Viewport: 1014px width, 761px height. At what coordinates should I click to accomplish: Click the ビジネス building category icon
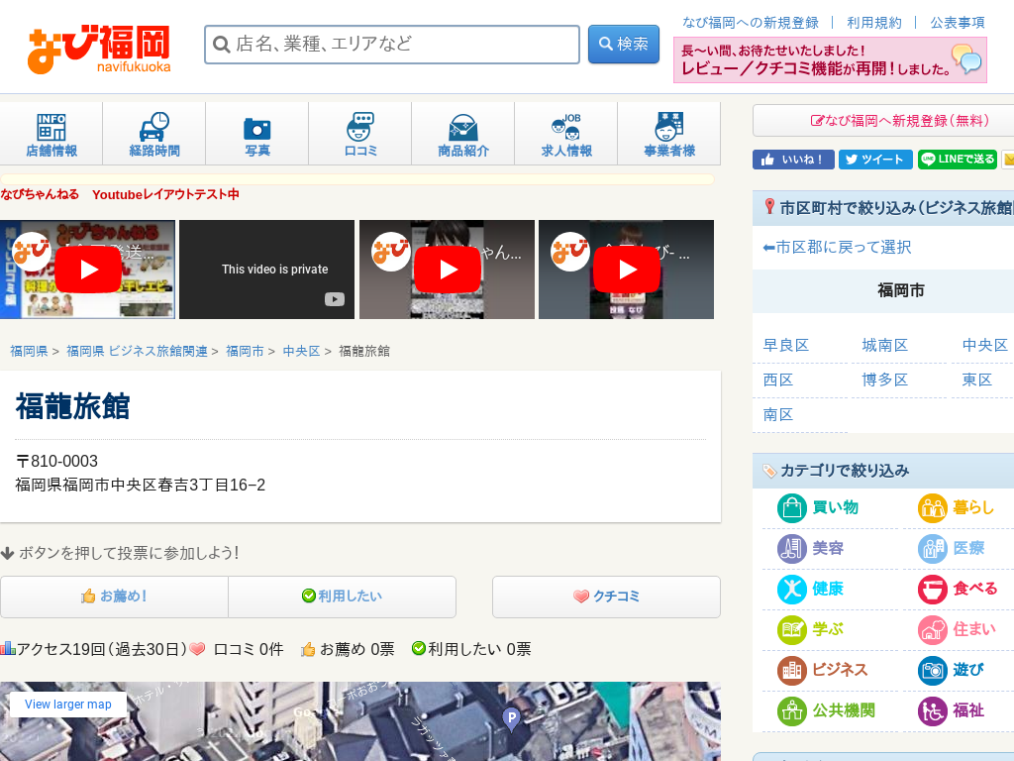(x=791, y=671)
